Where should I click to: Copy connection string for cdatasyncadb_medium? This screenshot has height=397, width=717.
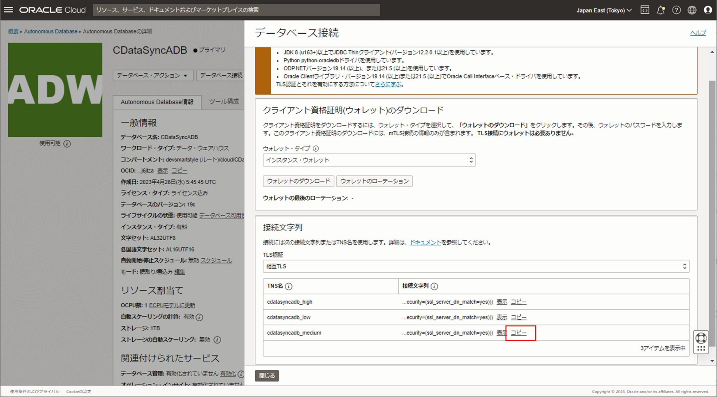point(518,333)
